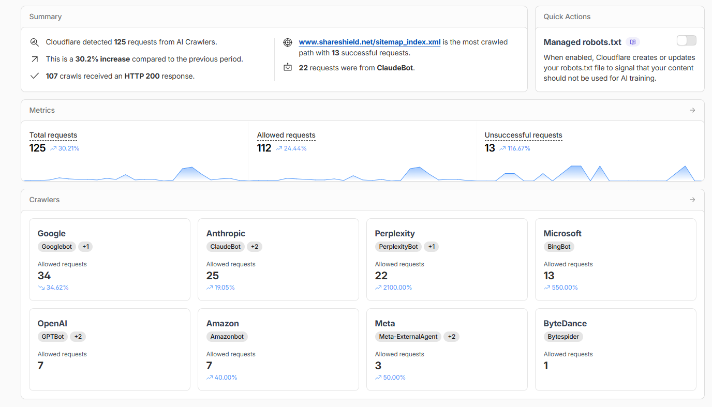This screenshot has height=407, width=712.
Task: Expand the +2 badge next to Meta-ExternalAgent
Action: pyautogui.click(x=452, y=337)
